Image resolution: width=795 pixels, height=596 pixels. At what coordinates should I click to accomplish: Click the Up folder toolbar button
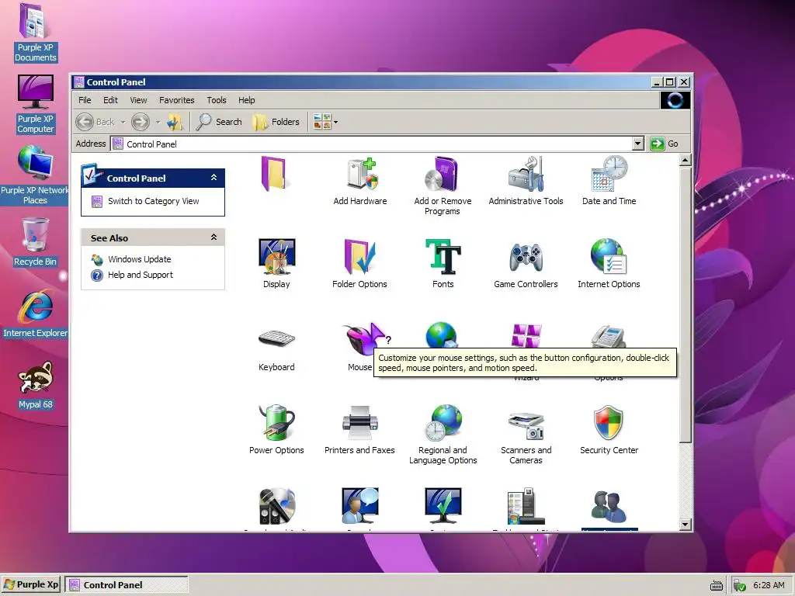click(x=175, y=122)
